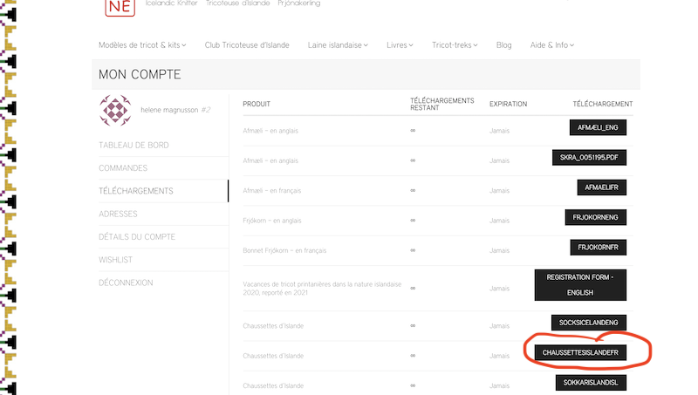Open the Laine islandaise dropdown
The height and width of the screenshot is (395, 698).
[338, 44]
